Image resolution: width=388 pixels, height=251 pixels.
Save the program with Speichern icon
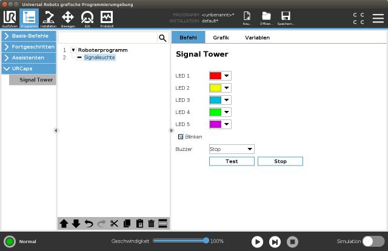coord(285,18)
